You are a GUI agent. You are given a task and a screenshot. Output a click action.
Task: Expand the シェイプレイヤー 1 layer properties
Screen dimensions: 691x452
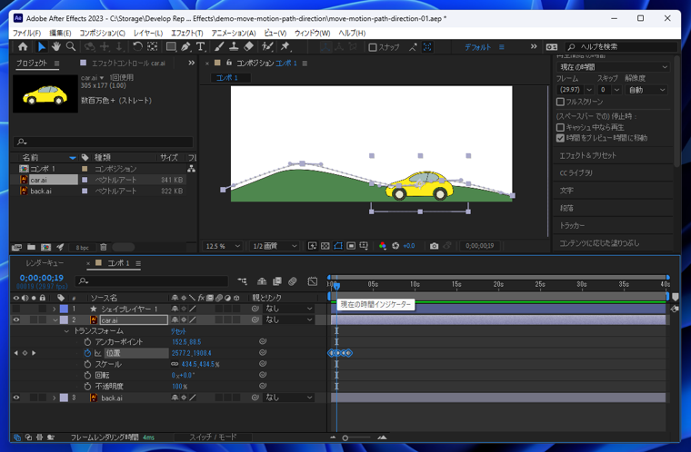click(55, 309)
